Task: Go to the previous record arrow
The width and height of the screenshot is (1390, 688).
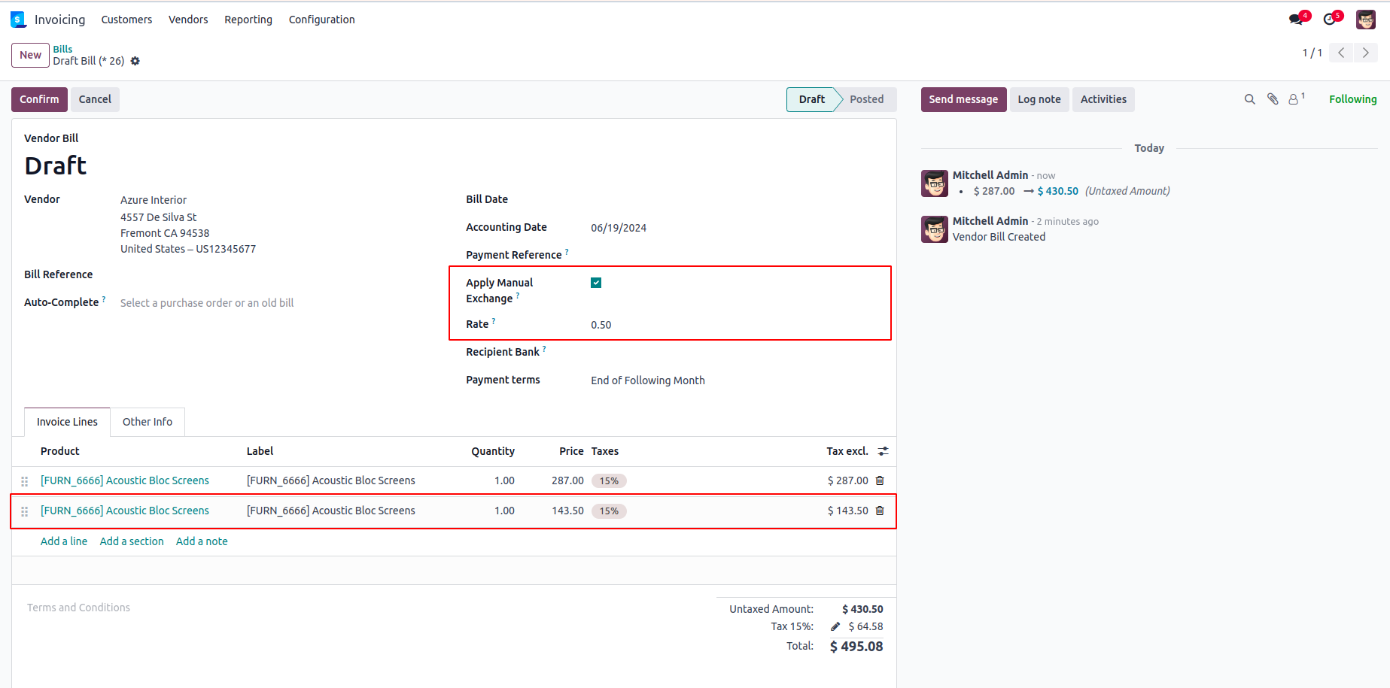Action: point(1341,53)
